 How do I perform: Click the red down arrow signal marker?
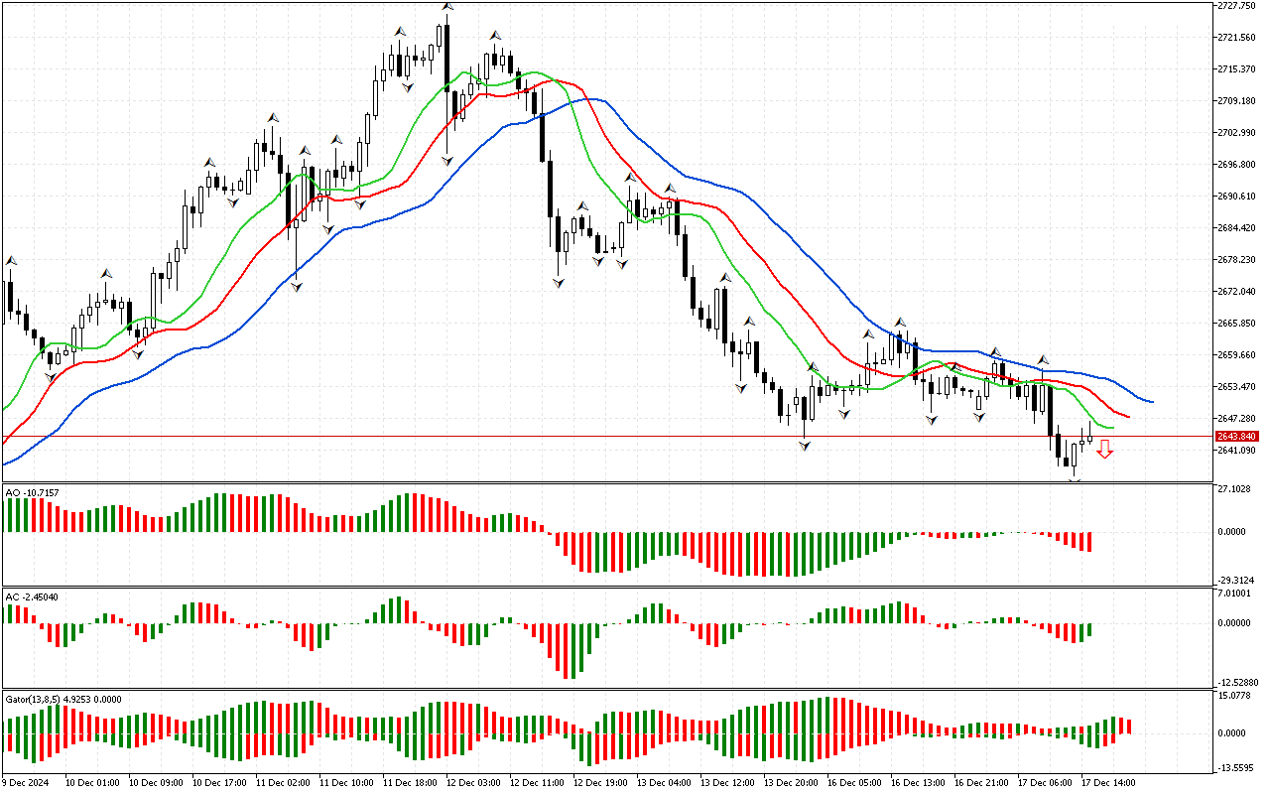(x=1104, y=452)
